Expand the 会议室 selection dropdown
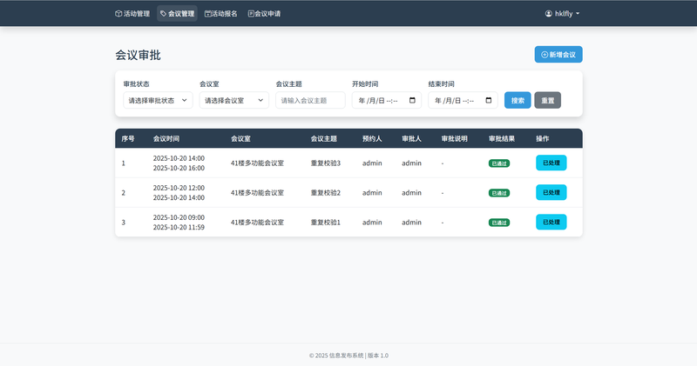 (233, 100)
